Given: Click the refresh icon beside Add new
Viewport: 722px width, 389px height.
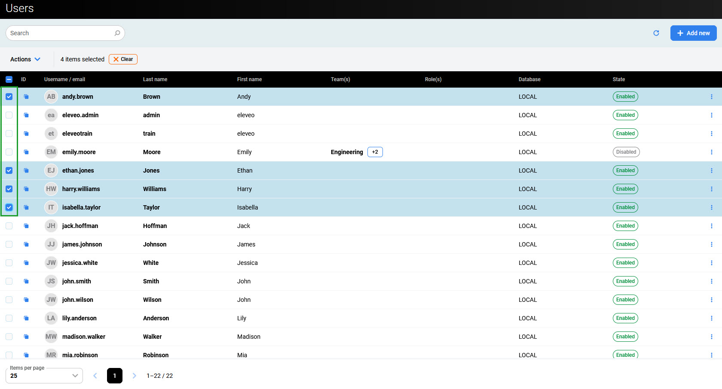Looking at the screenshot, I should click(656, 33).
